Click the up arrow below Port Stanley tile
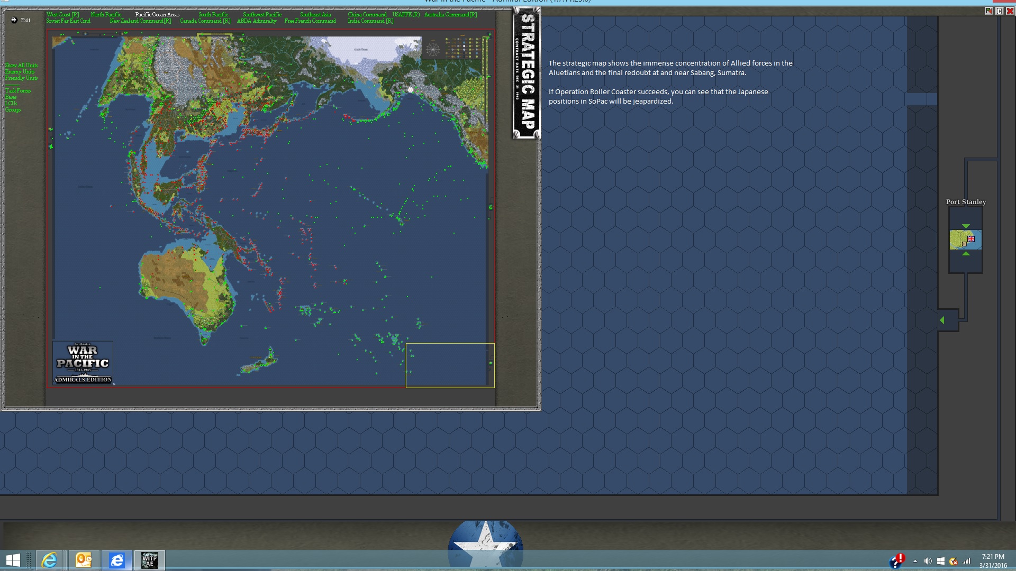This screenshot has height=571, width=1016. [x=966, y=254]
